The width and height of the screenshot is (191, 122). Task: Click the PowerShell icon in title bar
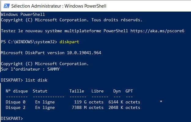click(7, 6)
